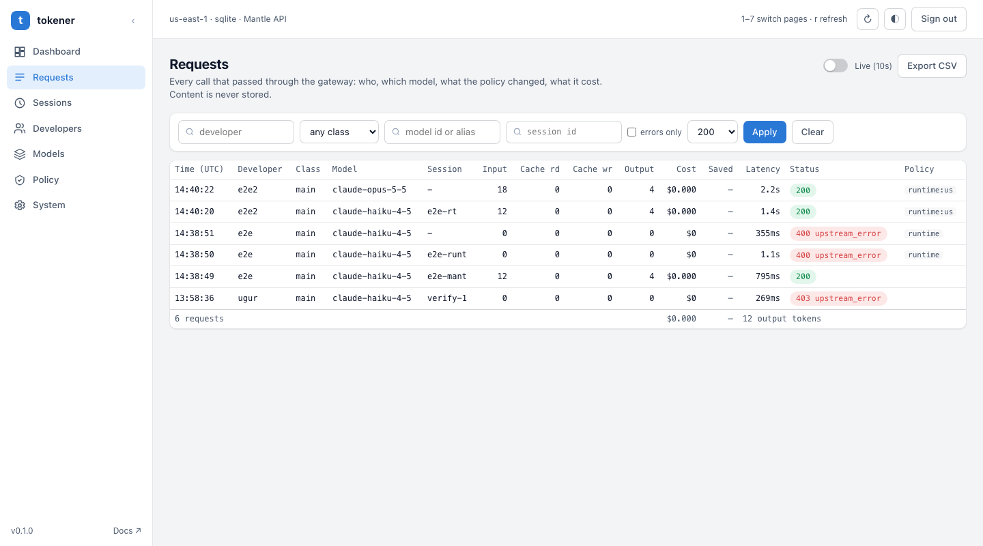Collapse the sidebar with the chevron
This screenshot has height=546, width=983.
point(133,21)
